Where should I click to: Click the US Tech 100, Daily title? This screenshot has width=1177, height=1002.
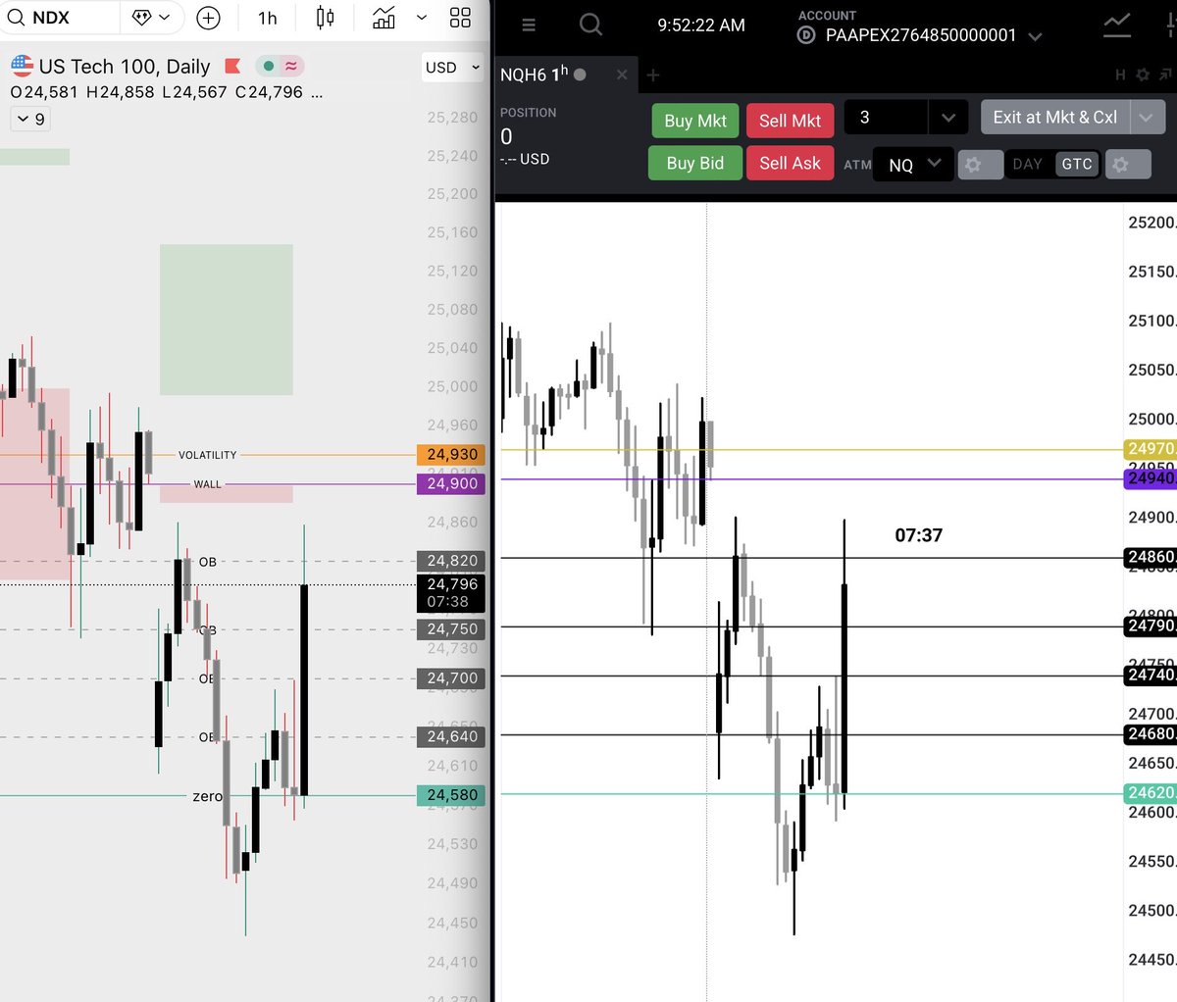pyautogui.click(x=125, y=67)
